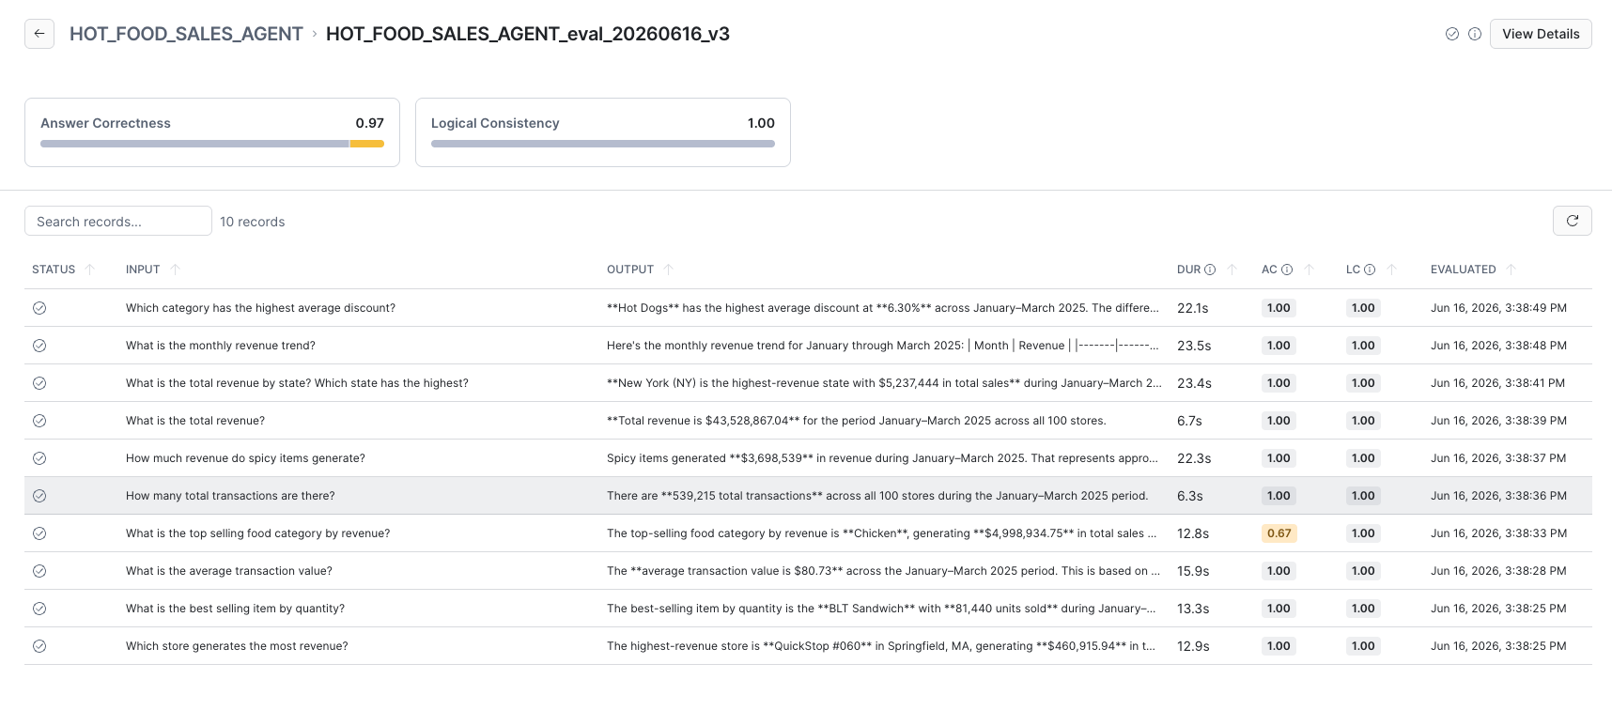Select the Logical Consistency metric card
Image resolution: width=1612 pixels, height=710 pixels.
click(603, 132)
